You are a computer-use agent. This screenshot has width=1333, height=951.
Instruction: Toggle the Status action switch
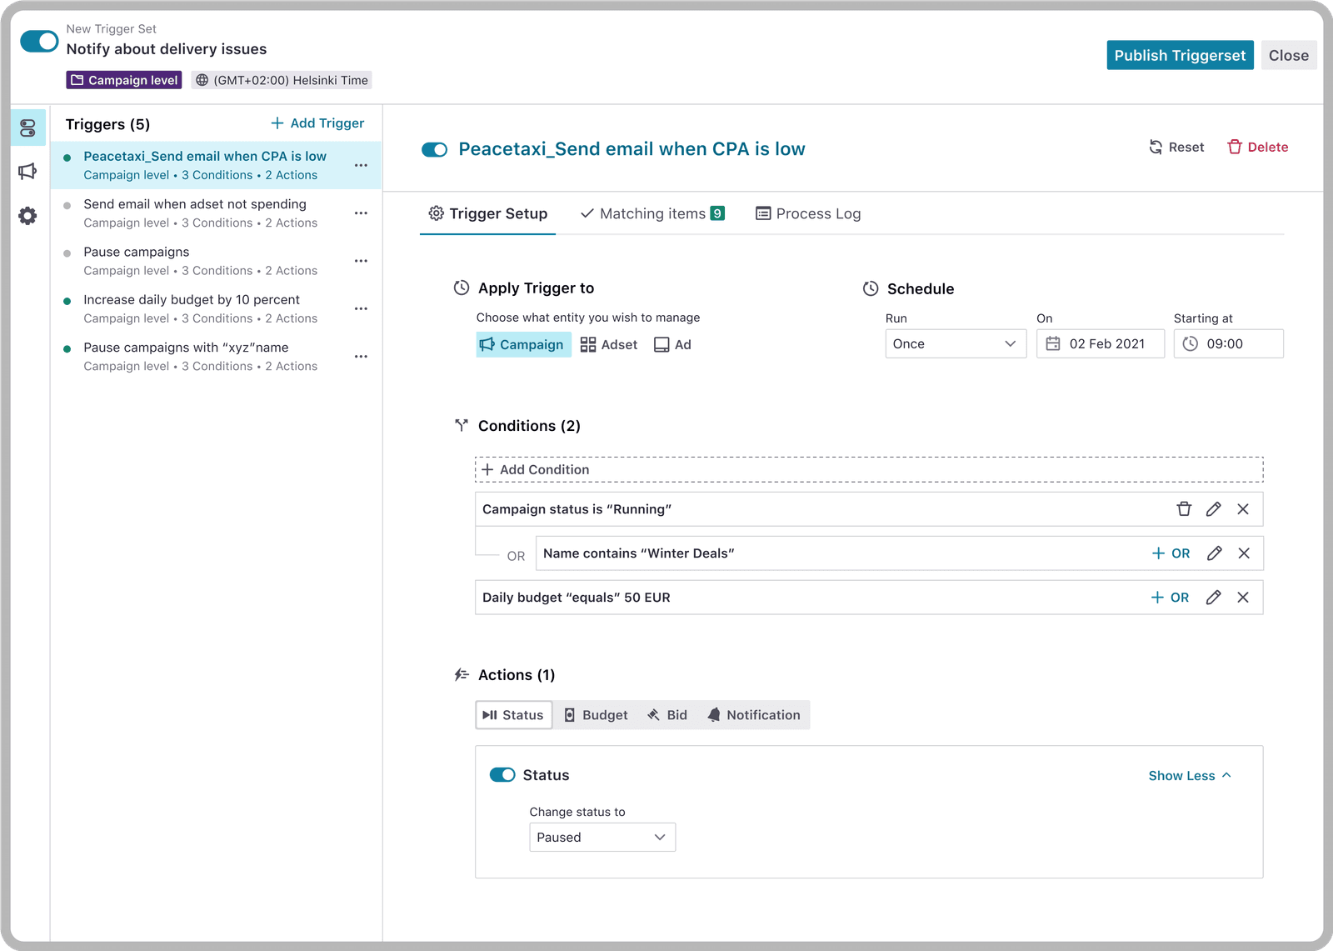(x=502, y=775)
